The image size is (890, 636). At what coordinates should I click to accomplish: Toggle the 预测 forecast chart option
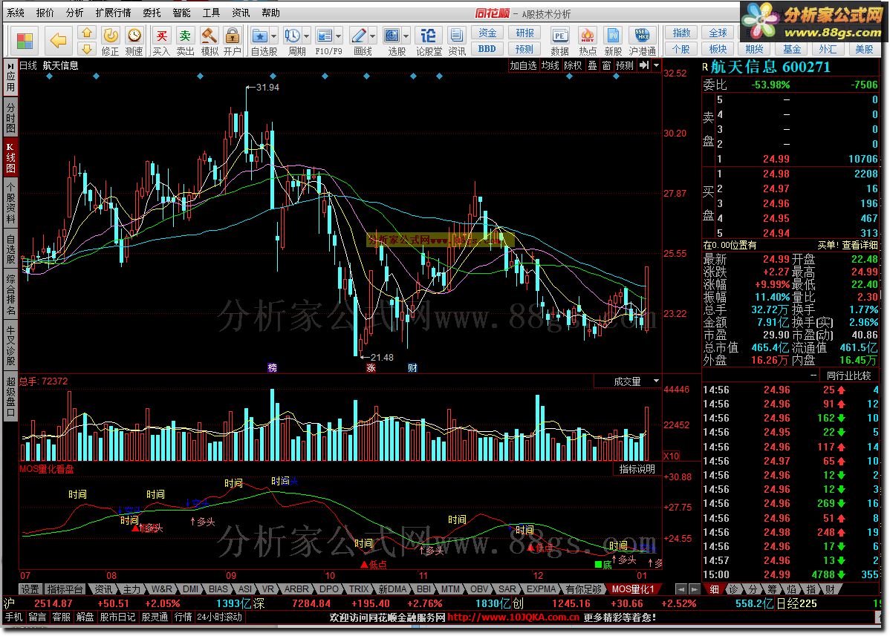624,66
